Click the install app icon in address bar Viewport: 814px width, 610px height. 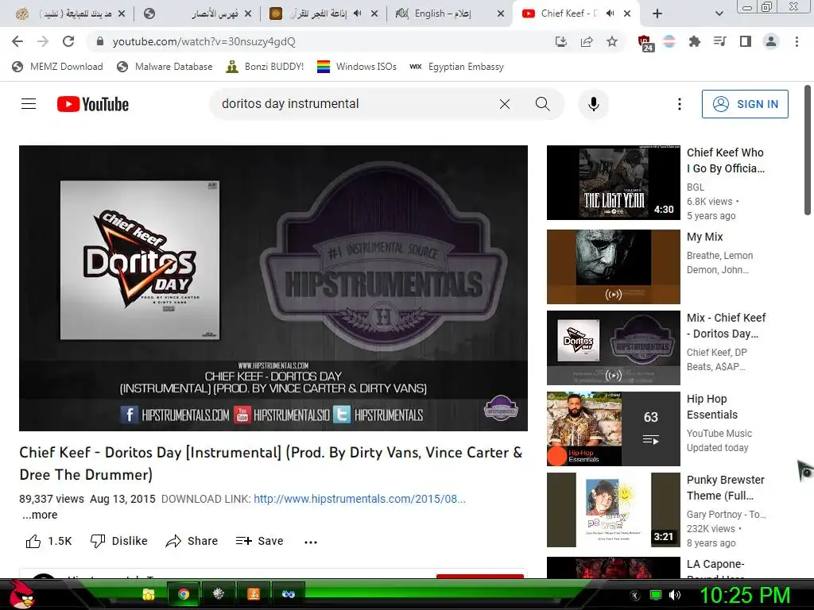coord(560,41)
